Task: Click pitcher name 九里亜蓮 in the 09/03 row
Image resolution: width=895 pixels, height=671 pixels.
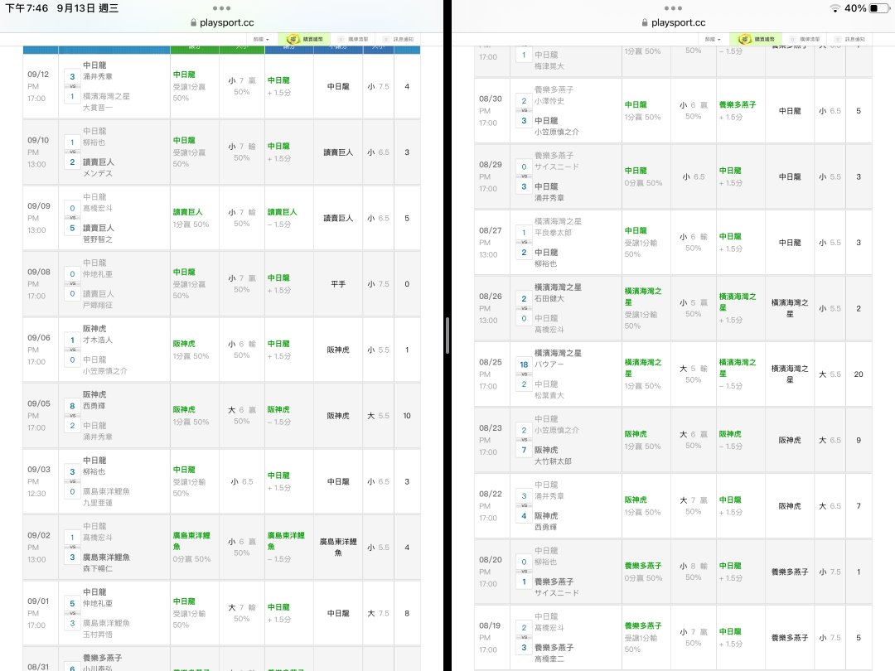Action: 98,503
